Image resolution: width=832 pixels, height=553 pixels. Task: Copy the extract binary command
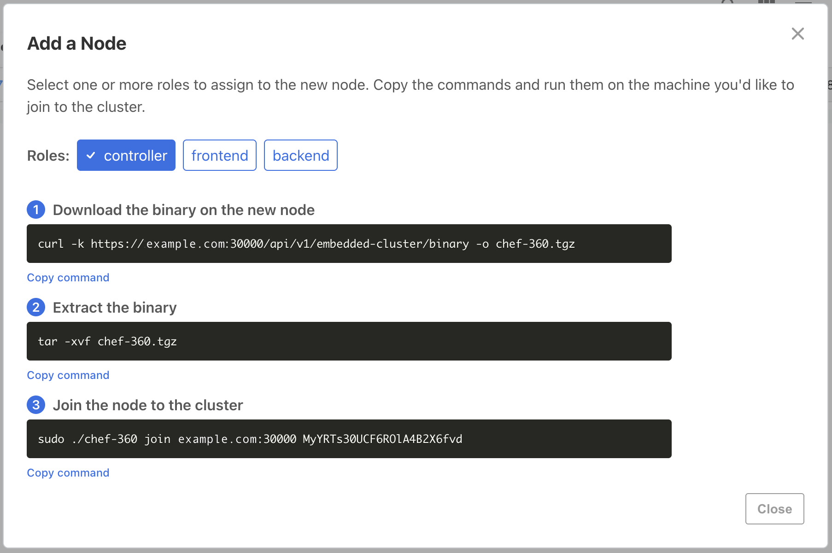point(68,375)
